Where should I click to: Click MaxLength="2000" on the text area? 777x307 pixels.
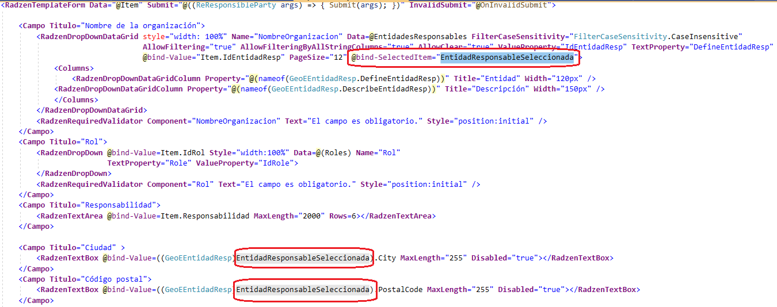289,216
